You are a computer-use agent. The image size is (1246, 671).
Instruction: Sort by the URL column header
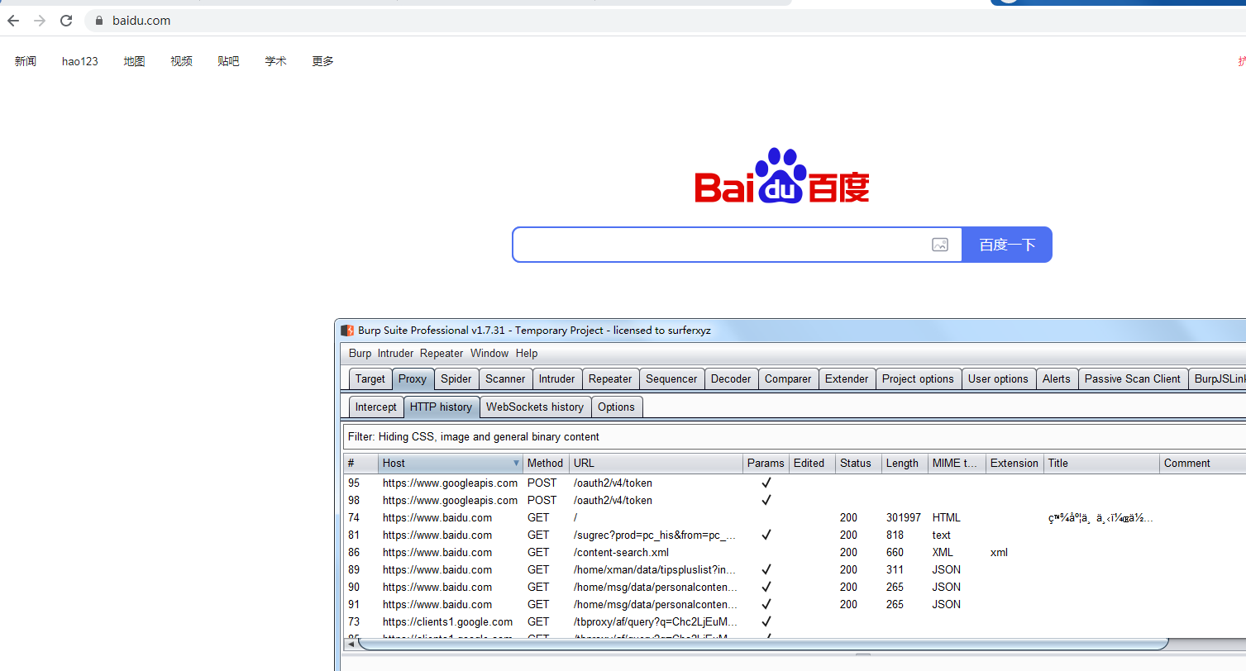point(656,463)
